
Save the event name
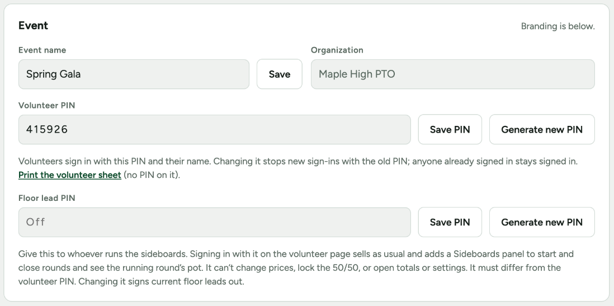[279, 74]
